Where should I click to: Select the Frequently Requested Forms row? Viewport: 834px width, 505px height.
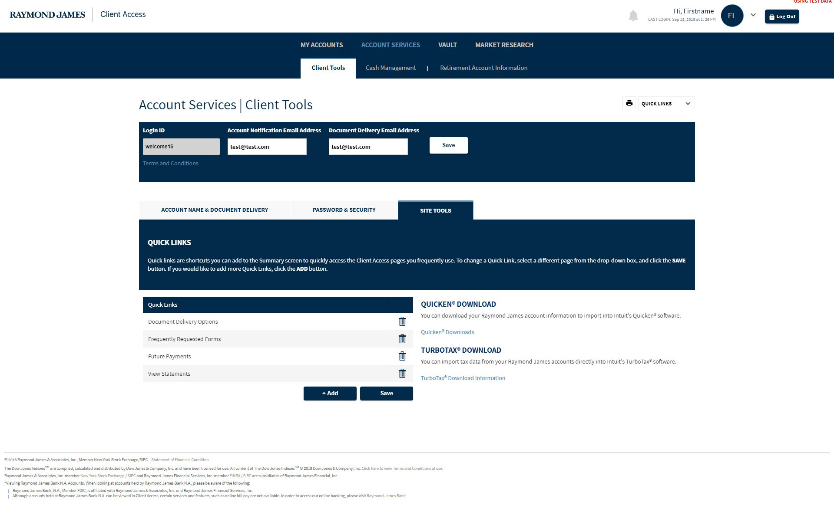pyautogui.click(x=278, y=339)
